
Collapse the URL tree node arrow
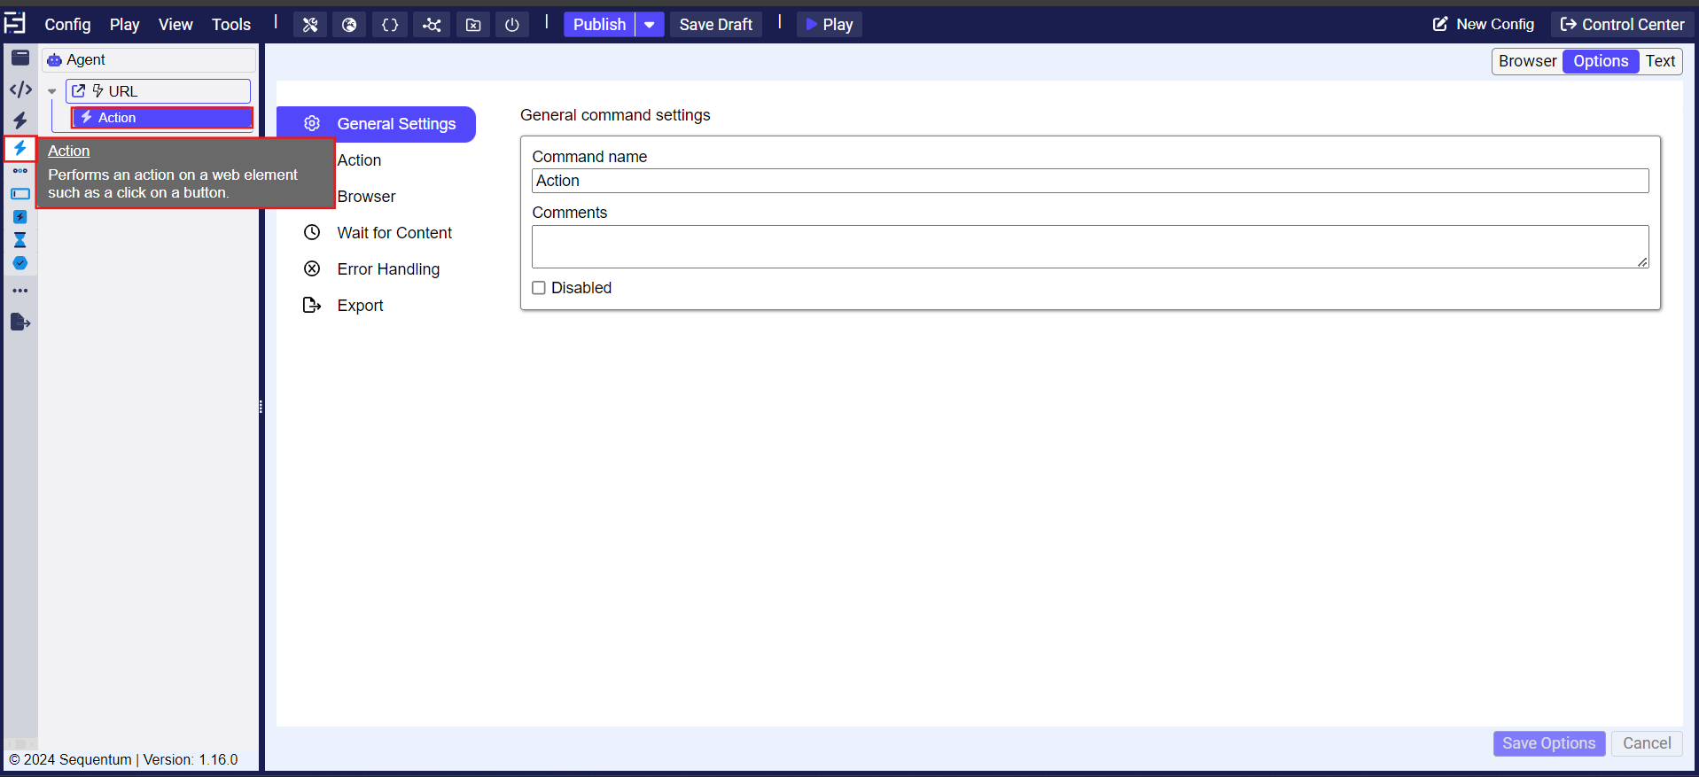pos(52,91)
